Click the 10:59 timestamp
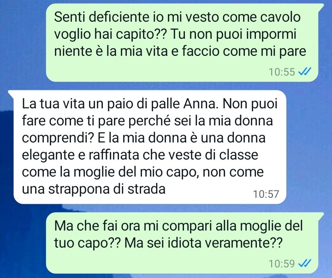 tap(282, 264)
